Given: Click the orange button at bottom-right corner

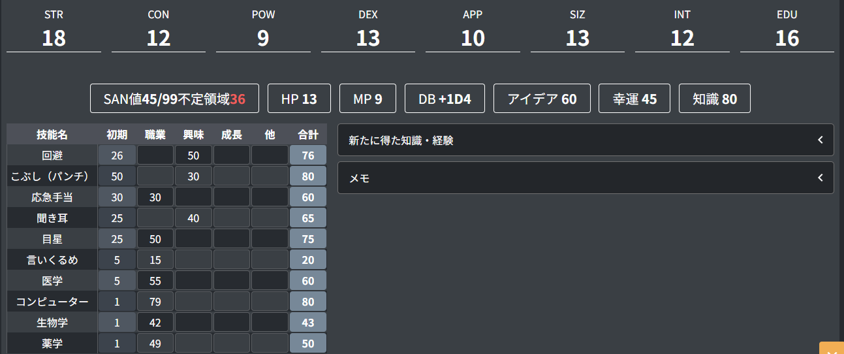Looking at the screenshot, I should point(832,349).
